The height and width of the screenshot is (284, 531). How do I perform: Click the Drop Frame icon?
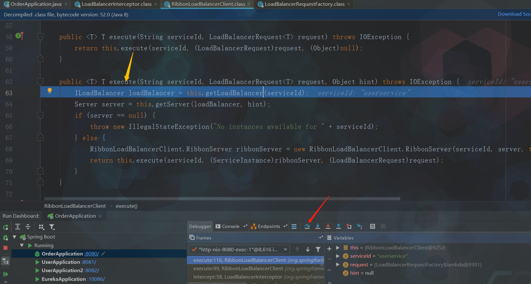click(x=349, y=226)
